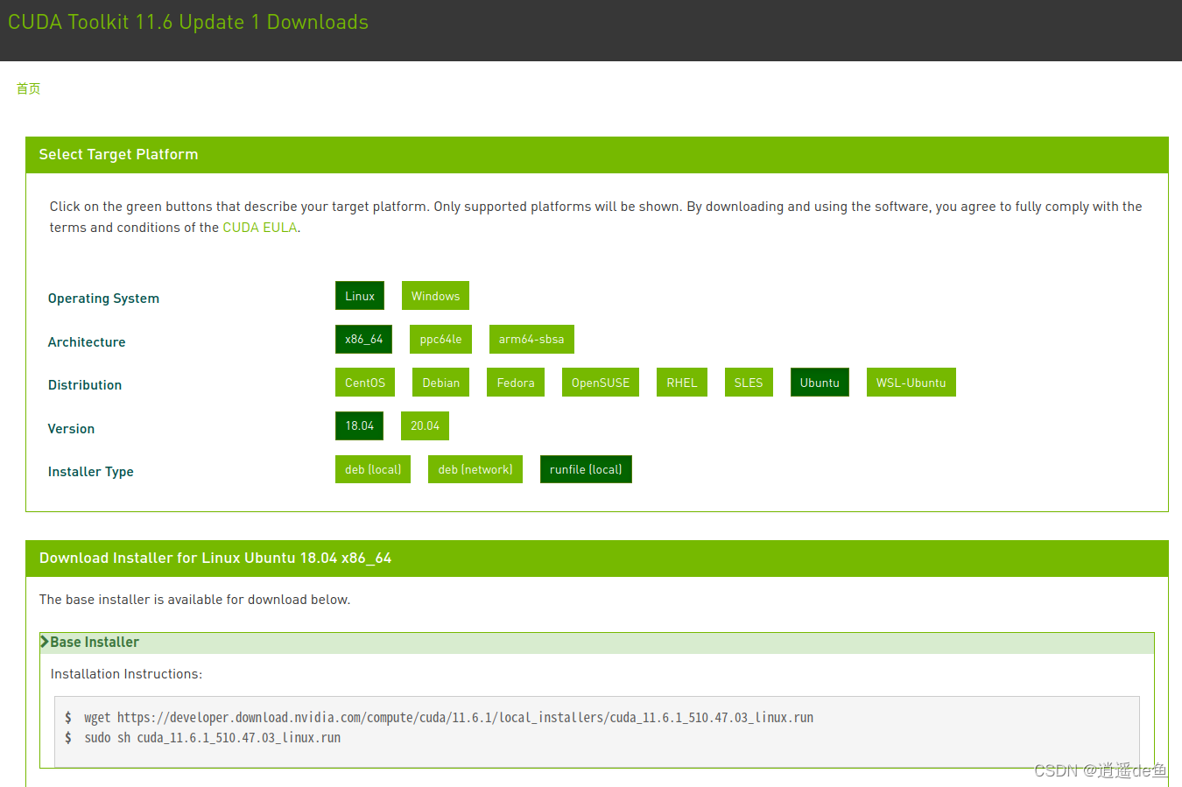The width and height of the screenshot is (1182, 787).
Task: Pick the Fedora distribution
Action: pos(516,383)
